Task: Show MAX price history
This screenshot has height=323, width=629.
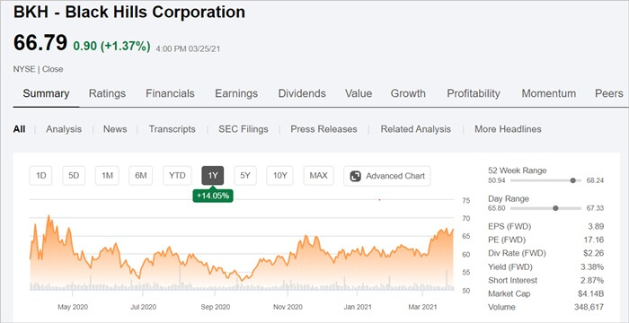Action: (x=318, y=176)
